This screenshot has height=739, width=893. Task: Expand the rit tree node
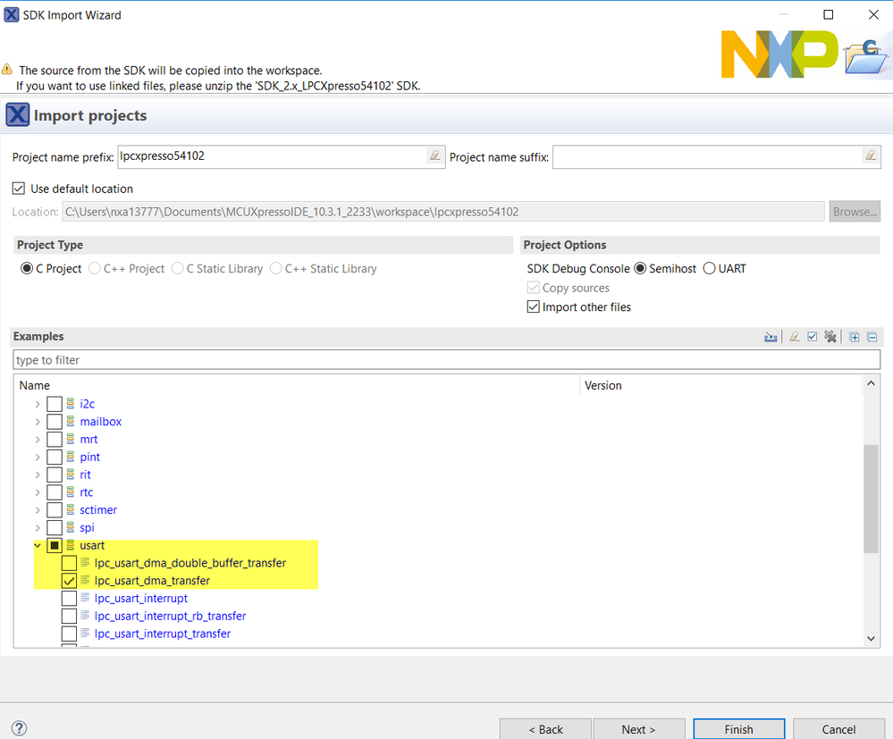pos(38,474)
